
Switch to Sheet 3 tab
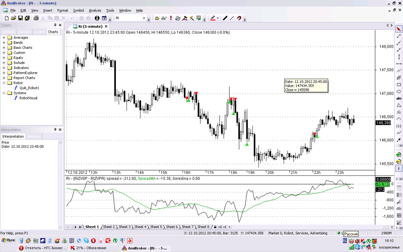pos(125,227)
